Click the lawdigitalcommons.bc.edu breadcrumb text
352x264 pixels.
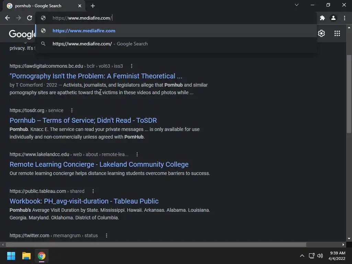click(x=66, y=66)
